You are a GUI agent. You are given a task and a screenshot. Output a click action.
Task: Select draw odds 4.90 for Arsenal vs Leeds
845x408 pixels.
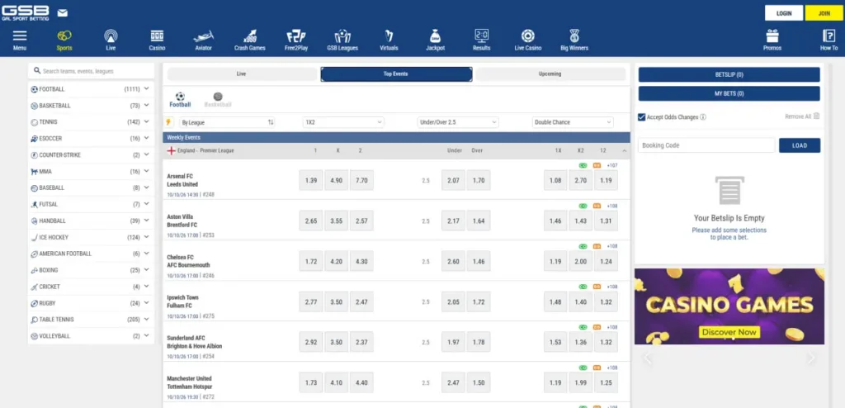pos(336,180)
